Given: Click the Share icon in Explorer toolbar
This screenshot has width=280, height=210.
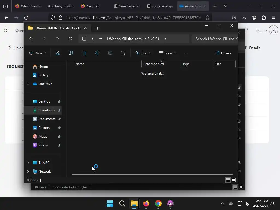Looking at the screenshot, I should 110,53.
